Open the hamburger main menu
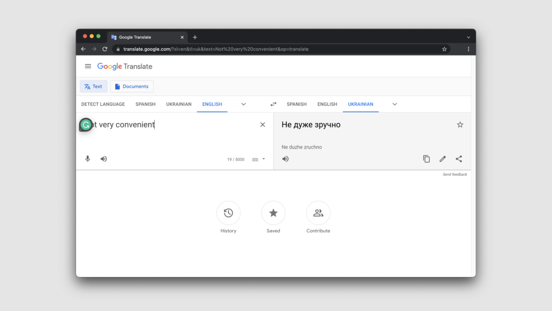Image resolution: width=552 pixels, height=311 pixels. (x=88, y=66)
